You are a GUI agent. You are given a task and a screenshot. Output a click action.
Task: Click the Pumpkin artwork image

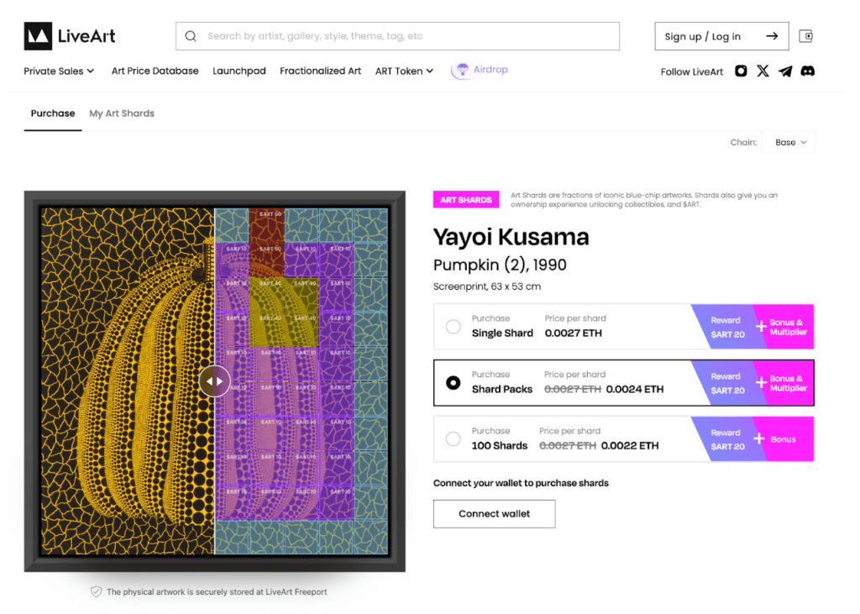[214, 380]
